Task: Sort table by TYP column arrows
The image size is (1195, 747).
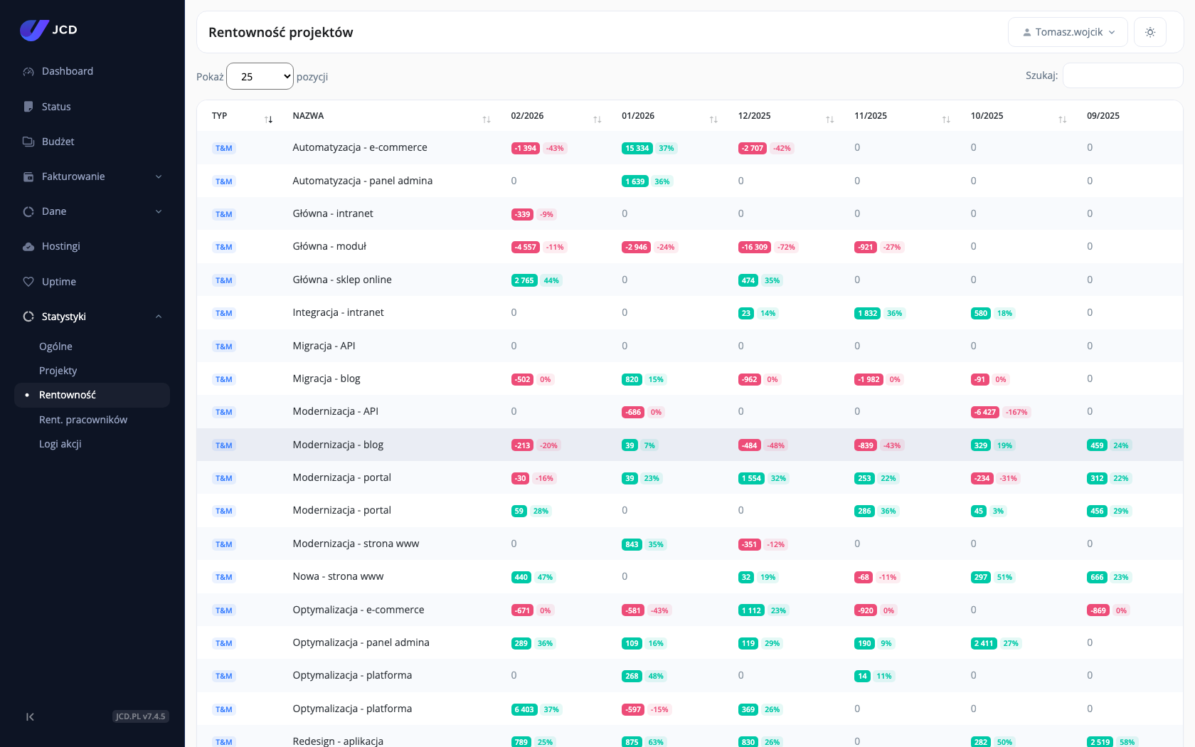Action: (x=268, y=119)
